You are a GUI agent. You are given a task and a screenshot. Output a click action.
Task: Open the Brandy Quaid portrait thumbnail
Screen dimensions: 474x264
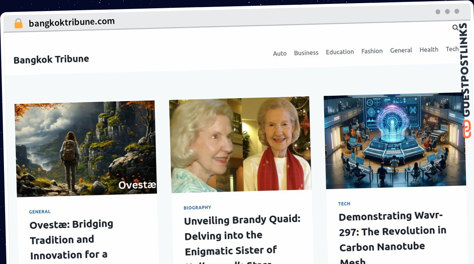(240, 145)
